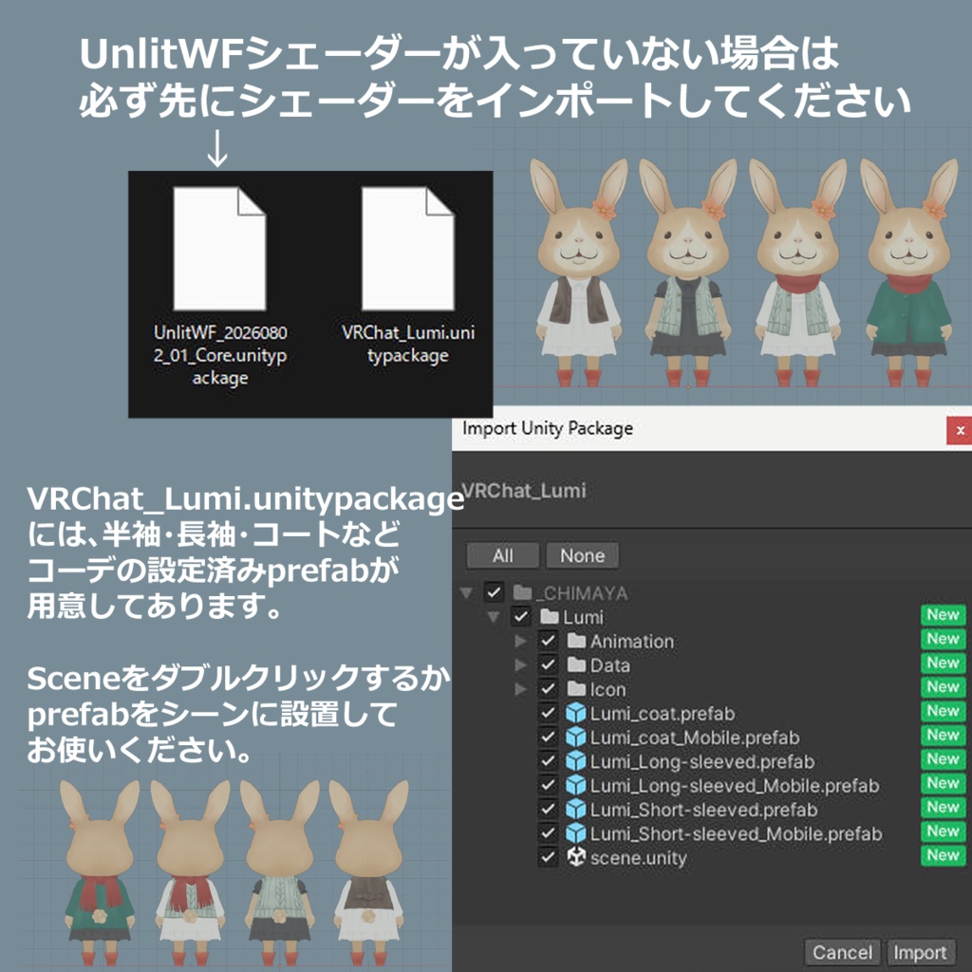Image resolution: width=972 pixels, height=972 pixels.
Task: Uncheck the Lumi_Long-sleeved.prefab checkbox
Action: (548, 760)
